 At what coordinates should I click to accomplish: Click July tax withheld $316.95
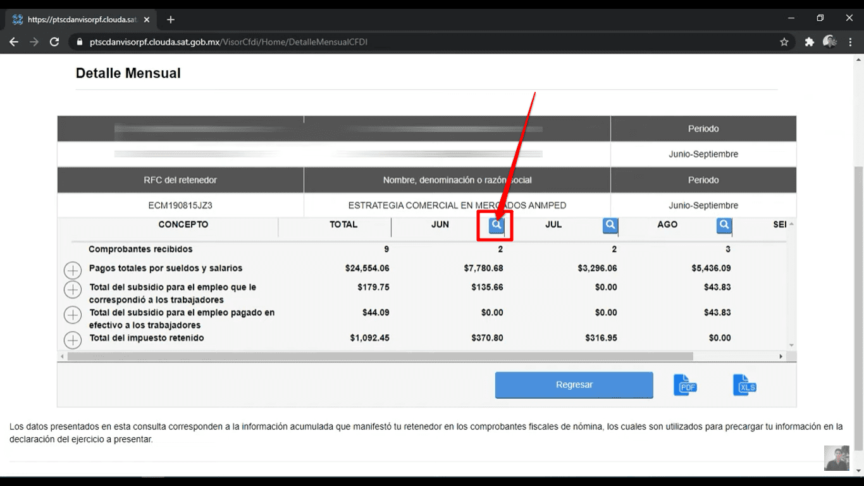601,338
